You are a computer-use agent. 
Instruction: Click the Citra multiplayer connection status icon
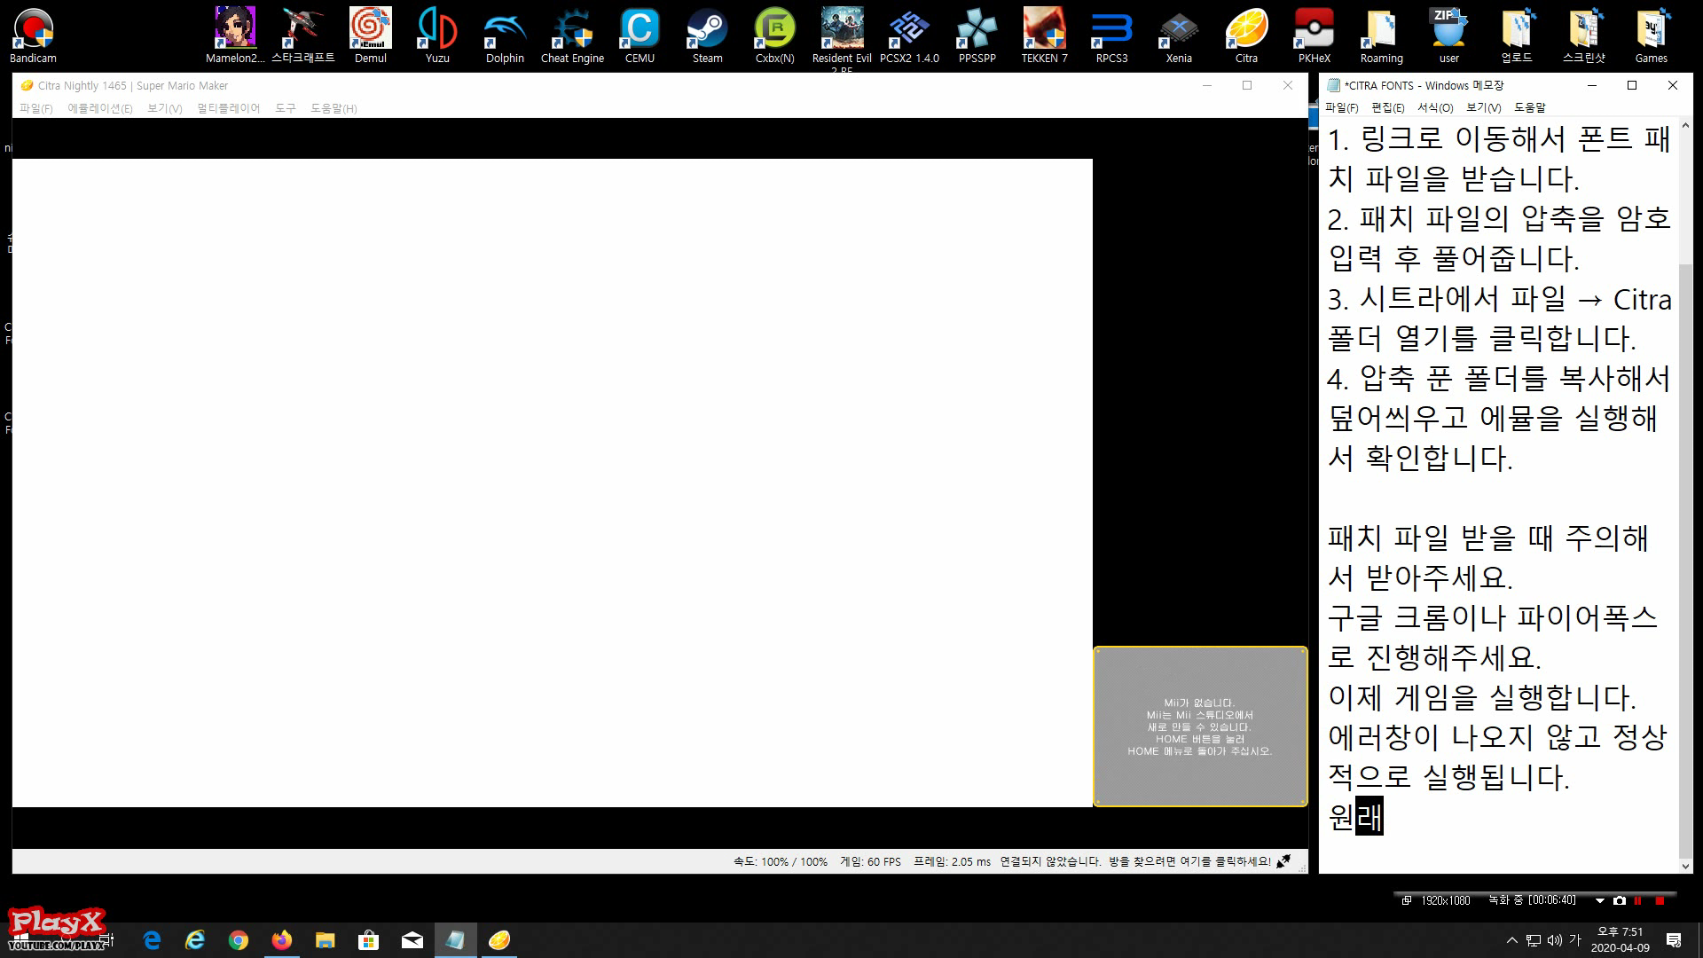pos(1283,861)
